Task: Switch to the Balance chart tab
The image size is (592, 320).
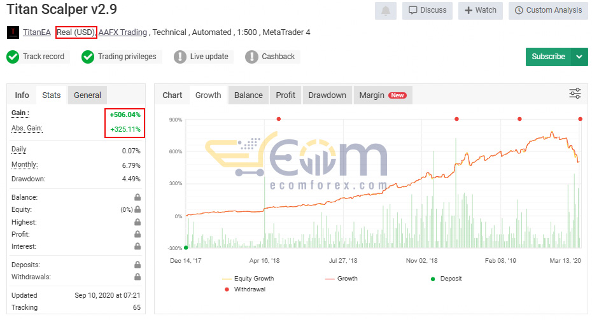Action: pos(248,95)
